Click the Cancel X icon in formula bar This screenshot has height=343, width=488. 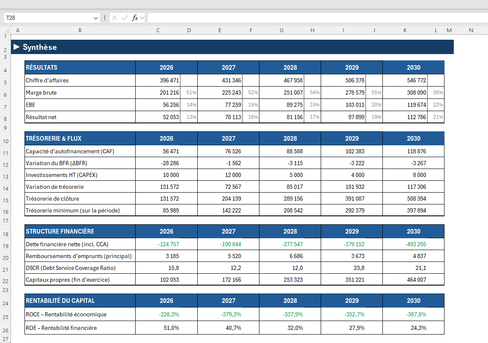[x=115, y=18]
